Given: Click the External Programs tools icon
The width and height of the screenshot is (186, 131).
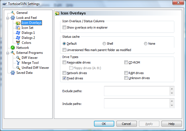Looking at the screenshot, I should [x=13, y=53].
